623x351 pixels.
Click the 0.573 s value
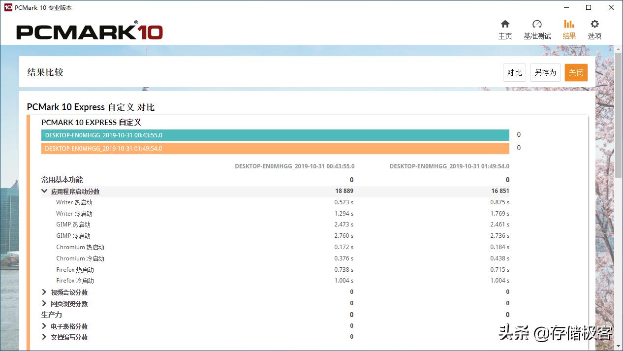point(343,202)
